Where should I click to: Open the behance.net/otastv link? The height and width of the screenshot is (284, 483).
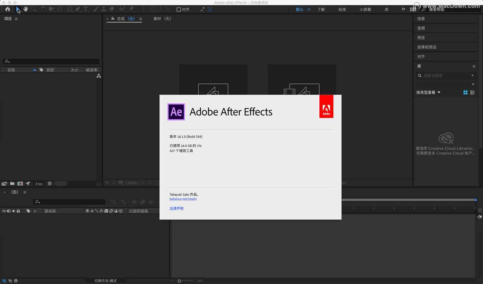point(183,199)
